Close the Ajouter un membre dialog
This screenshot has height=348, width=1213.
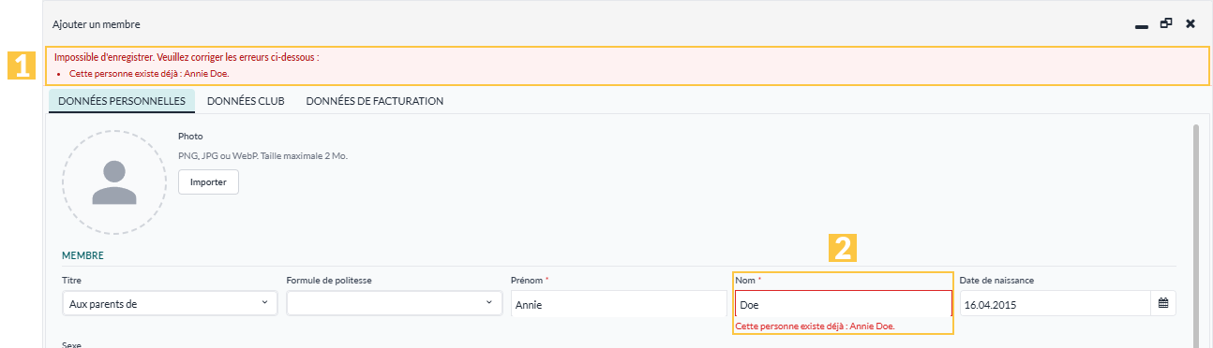pyautogui.click(x=1190, y=23)
